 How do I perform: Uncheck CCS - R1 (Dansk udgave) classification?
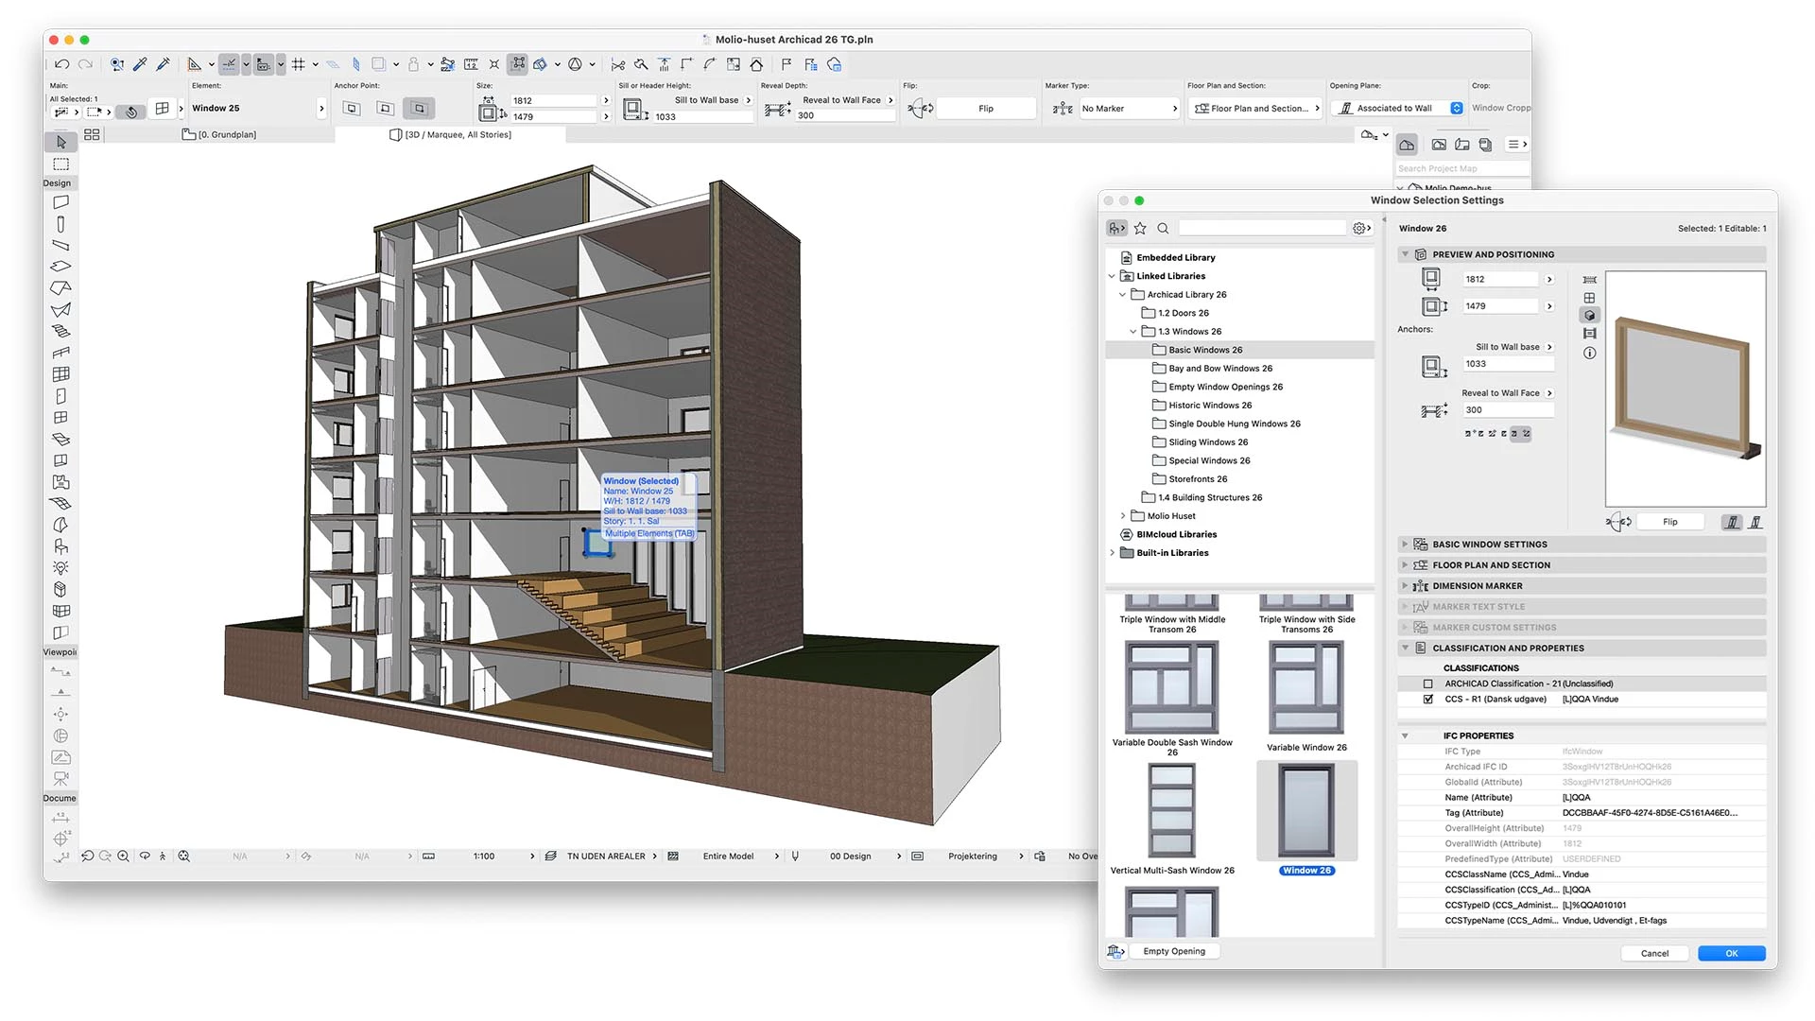[x=1427, y=700]
